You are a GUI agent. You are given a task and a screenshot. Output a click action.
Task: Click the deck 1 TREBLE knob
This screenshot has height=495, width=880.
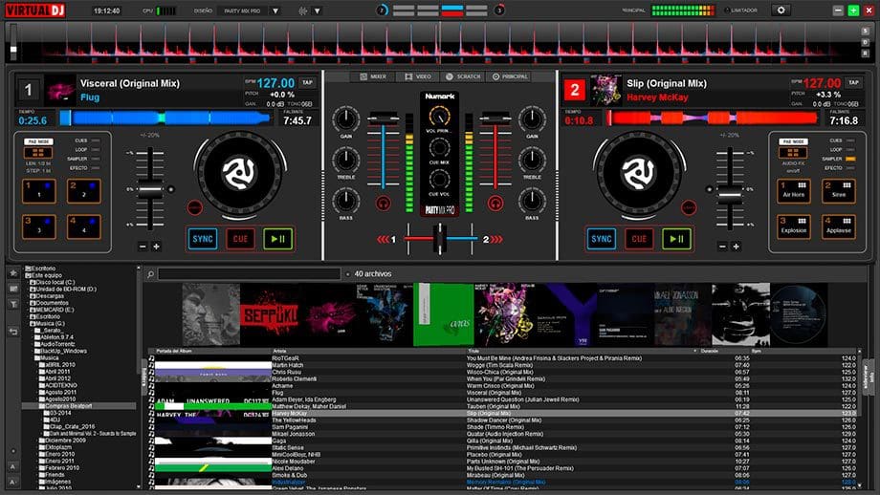(346, 160)
